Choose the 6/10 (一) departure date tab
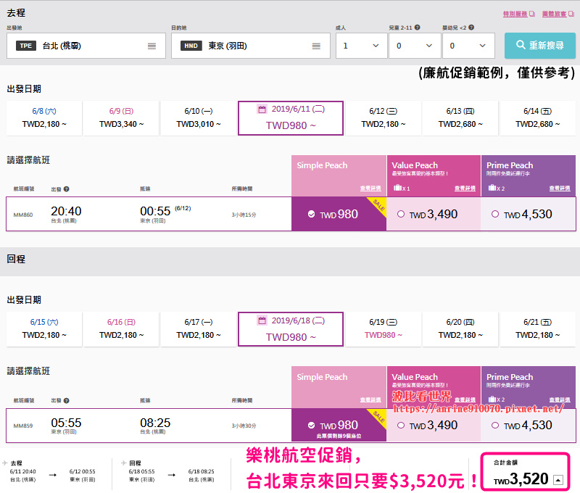The image size is (580, 493). [199, 118]
